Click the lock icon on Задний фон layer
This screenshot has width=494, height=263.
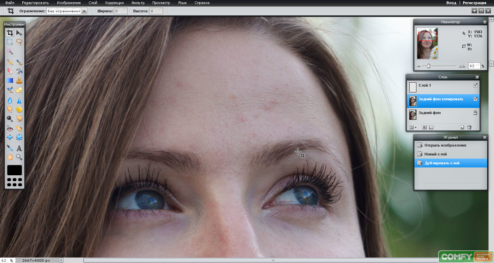point(475,113)
